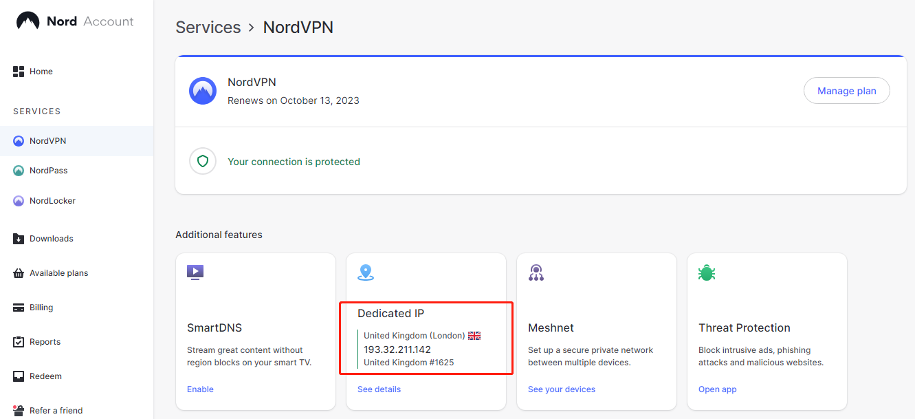Click the NordVPN breadcrumb title
This screenshot has width=915, height=419.
point(298,28)
